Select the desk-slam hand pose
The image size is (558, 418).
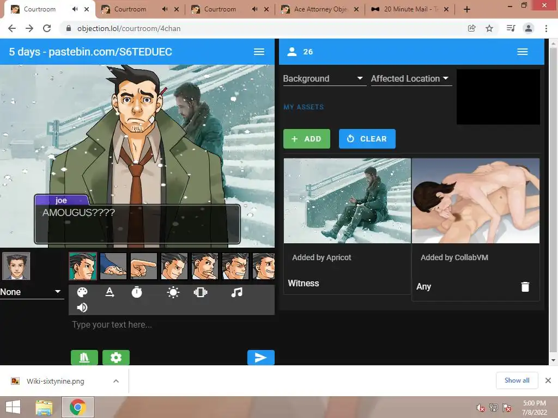(113, 266)
